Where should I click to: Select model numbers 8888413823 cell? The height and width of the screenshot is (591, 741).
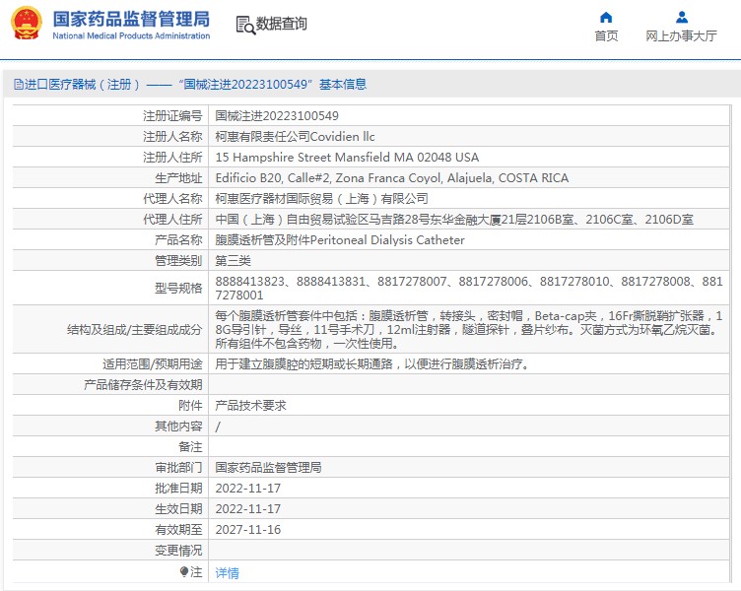point(469,289)
